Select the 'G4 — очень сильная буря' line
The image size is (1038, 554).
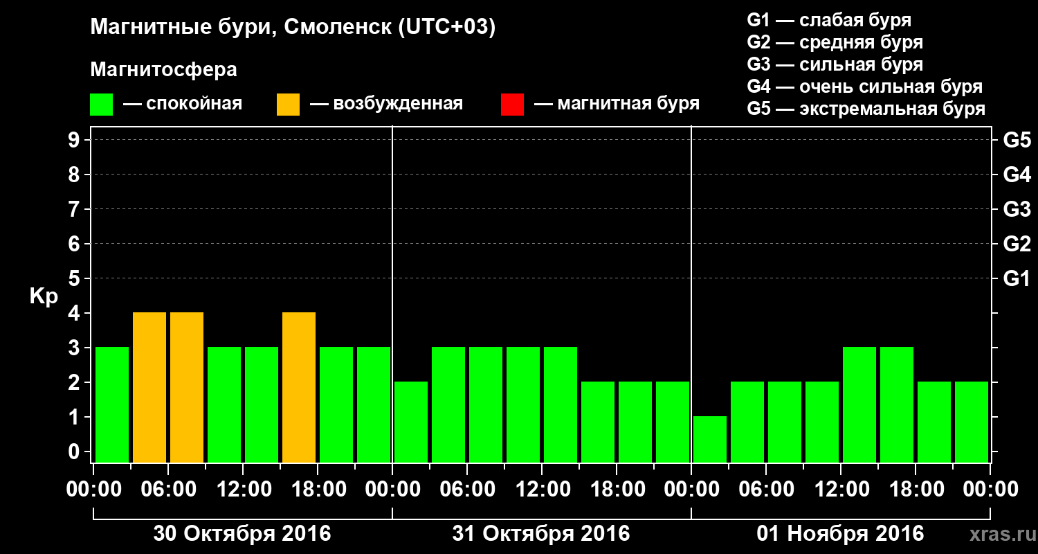[x=865, y=87]
